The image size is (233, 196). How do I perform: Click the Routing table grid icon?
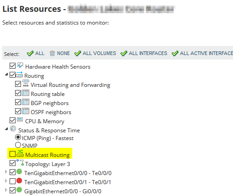click(26, 93)
